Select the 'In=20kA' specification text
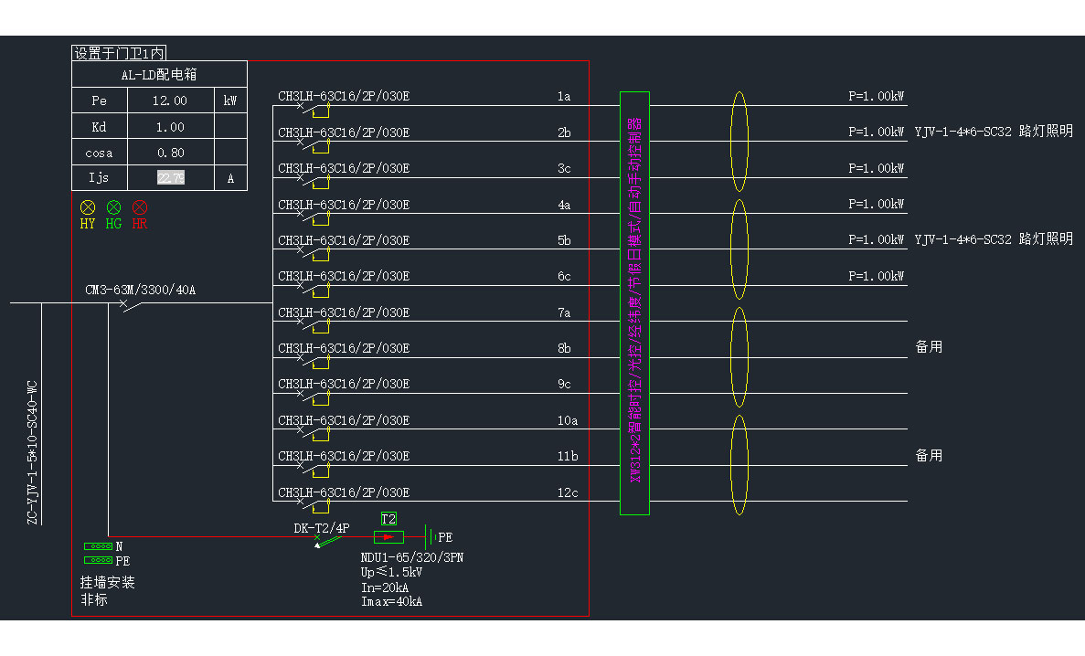 [x=385, y=587]
